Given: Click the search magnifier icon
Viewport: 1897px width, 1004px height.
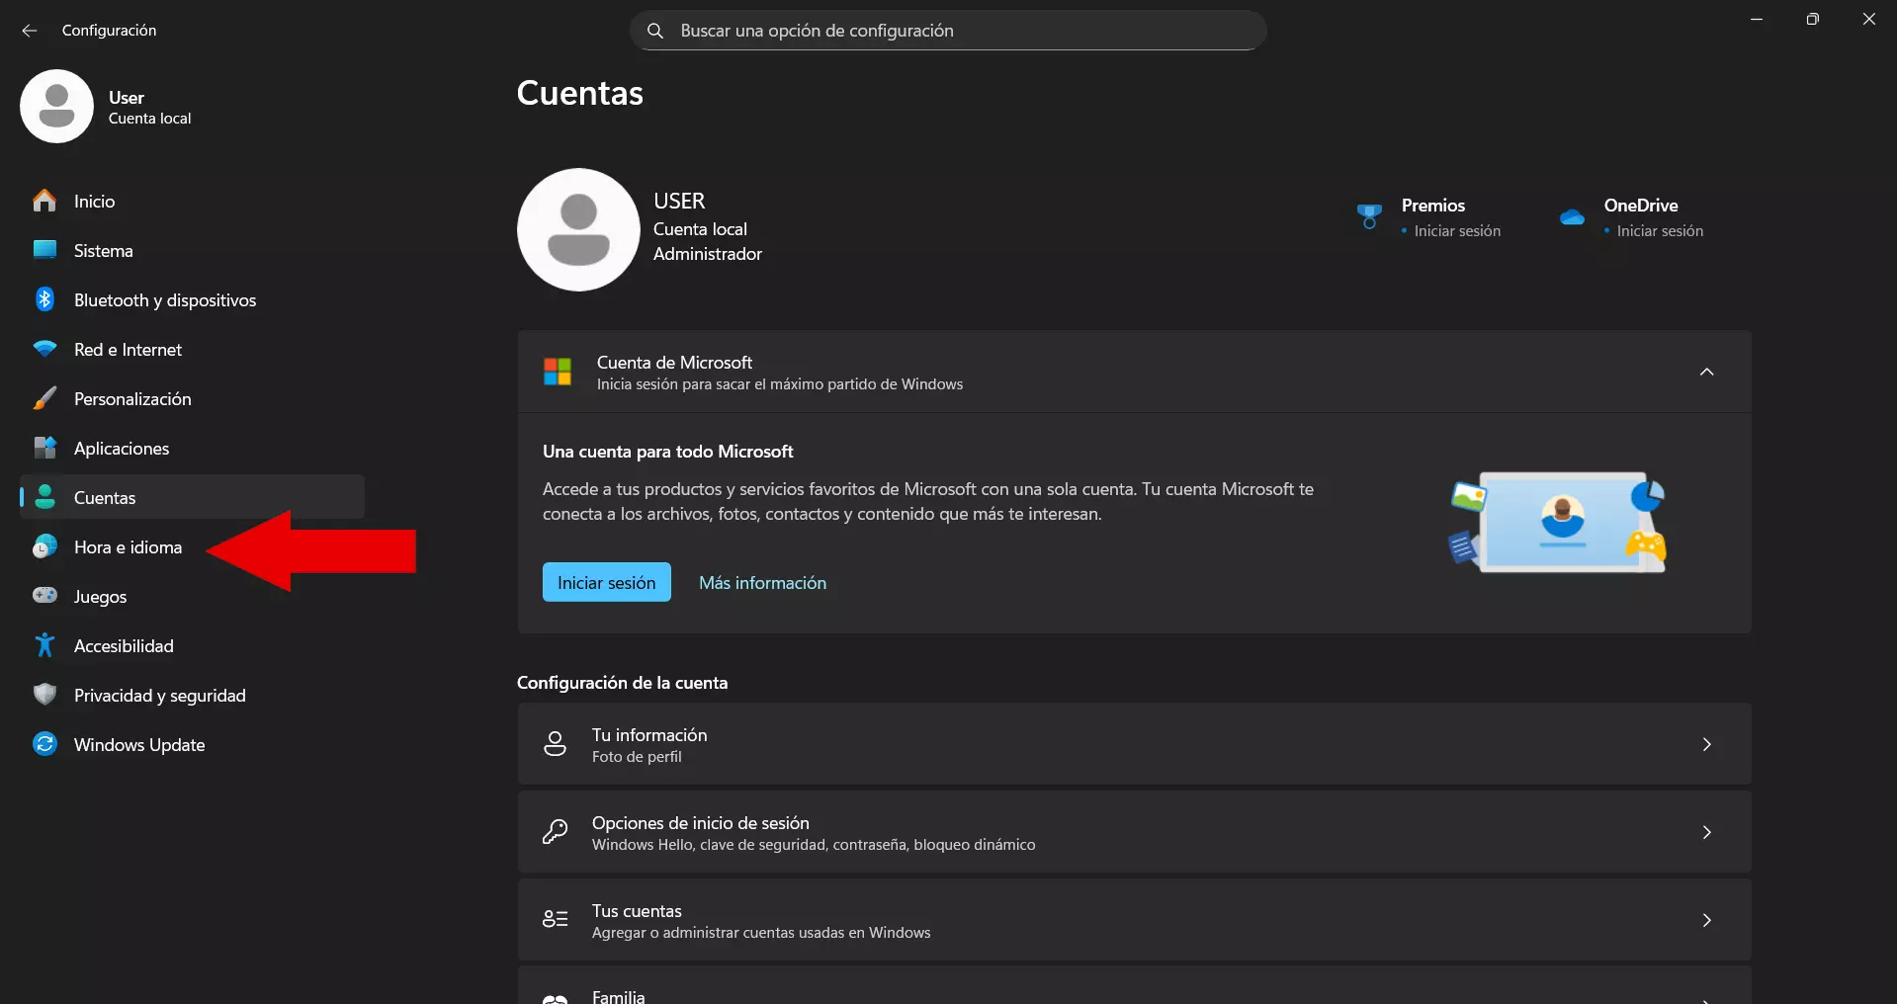Looking at the screenshot, I should tap(654, 31).
